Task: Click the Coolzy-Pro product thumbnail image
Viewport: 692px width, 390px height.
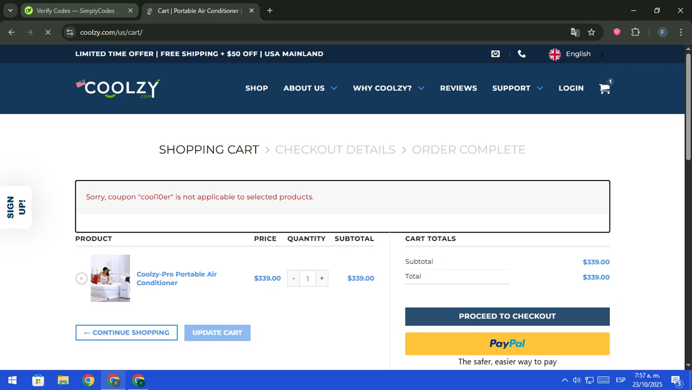Action: click(x=110, y=278)
